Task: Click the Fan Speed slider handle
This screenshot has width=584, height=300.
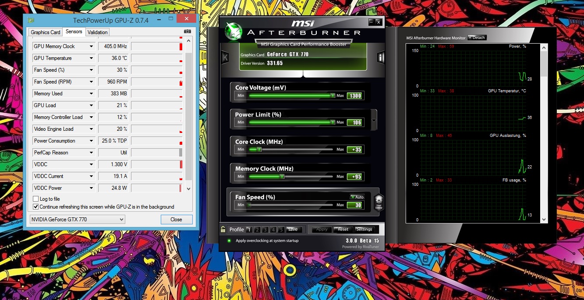Action: tap(249, 205)
